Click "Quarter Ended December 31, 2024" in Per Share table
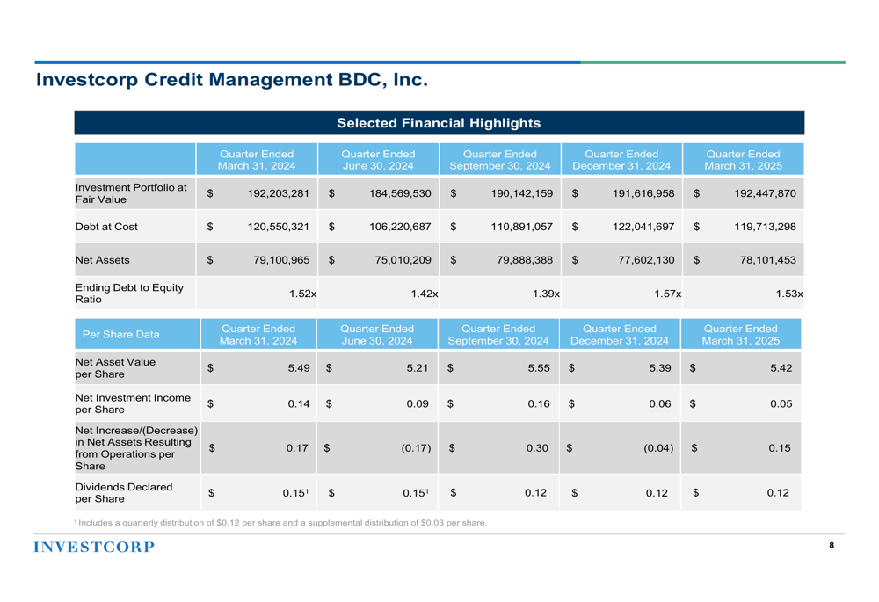Viewport: 879px width, 602px height. (x=620, y=335)
